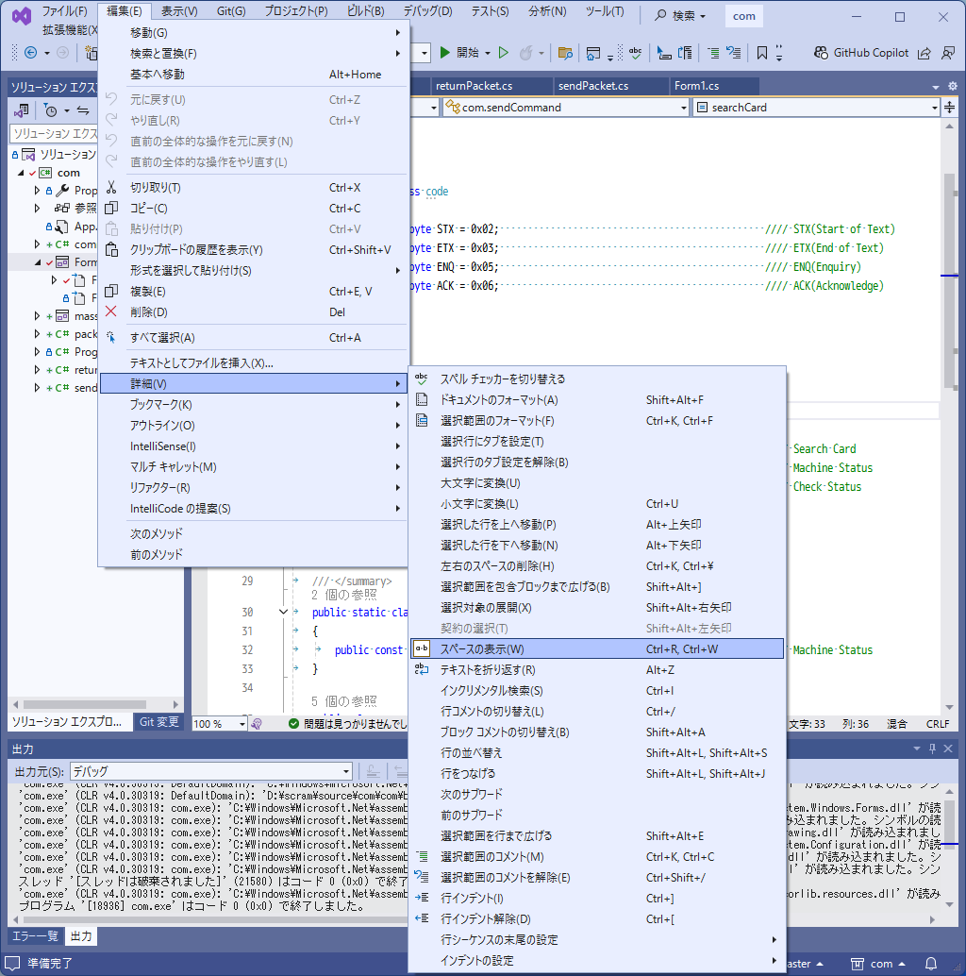966x976 pixels.
Task: Toggle スペースの表示 whitespace display
Action: pyautogui.click(x=596, y=648)
